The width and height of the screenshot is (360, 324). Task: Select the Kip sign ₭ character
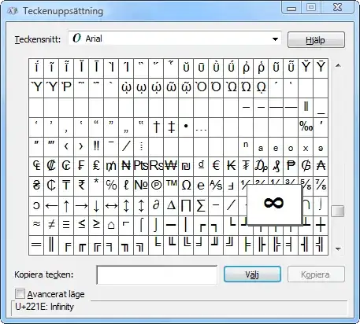pyautogui.click(x=231, y=167)
